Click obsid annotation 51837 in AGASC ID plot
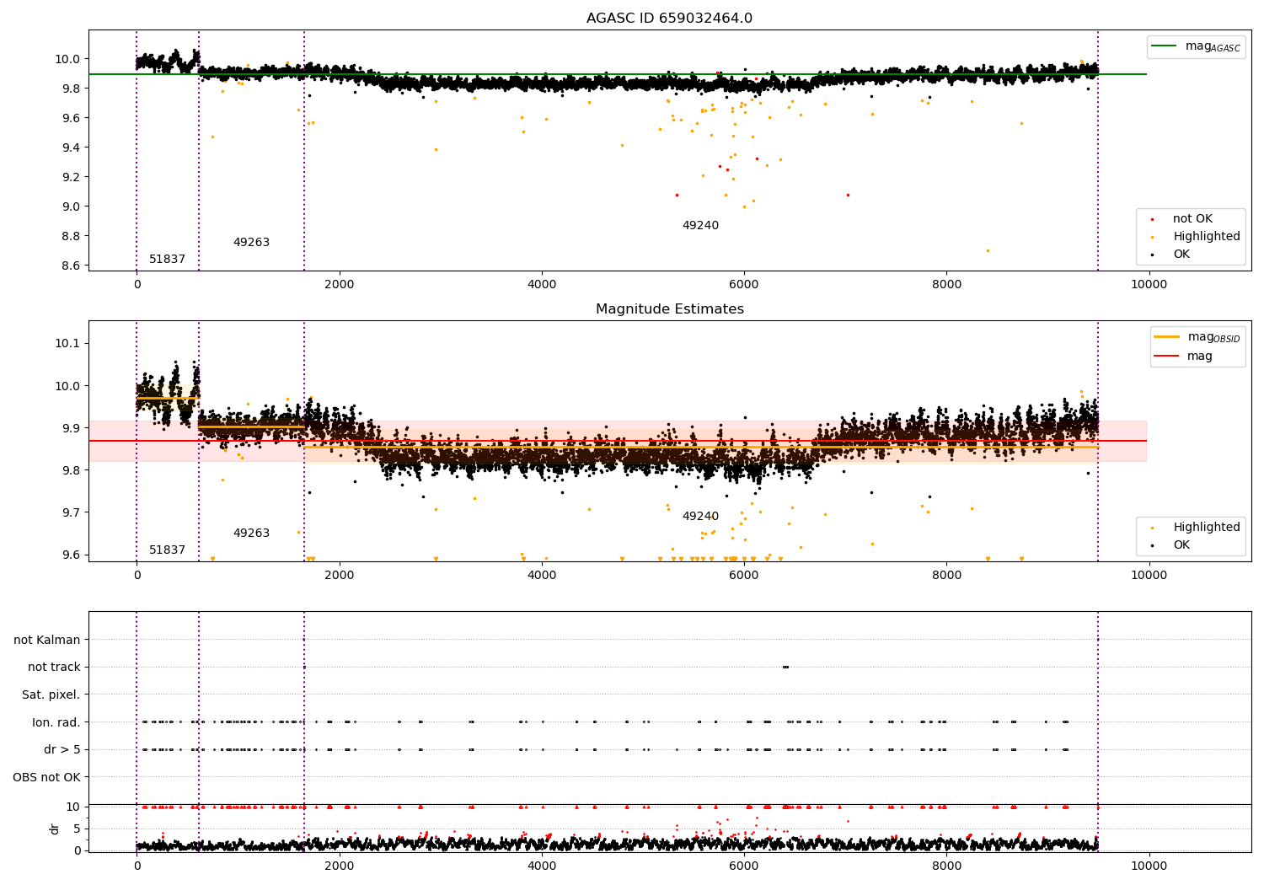The width and height of the screenshot is (1264, 885). pyautogui.click(x=167, y=260)
